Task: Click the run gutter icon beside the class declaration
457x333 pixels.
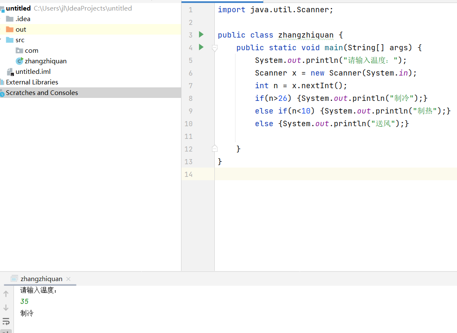Action: 201,34
